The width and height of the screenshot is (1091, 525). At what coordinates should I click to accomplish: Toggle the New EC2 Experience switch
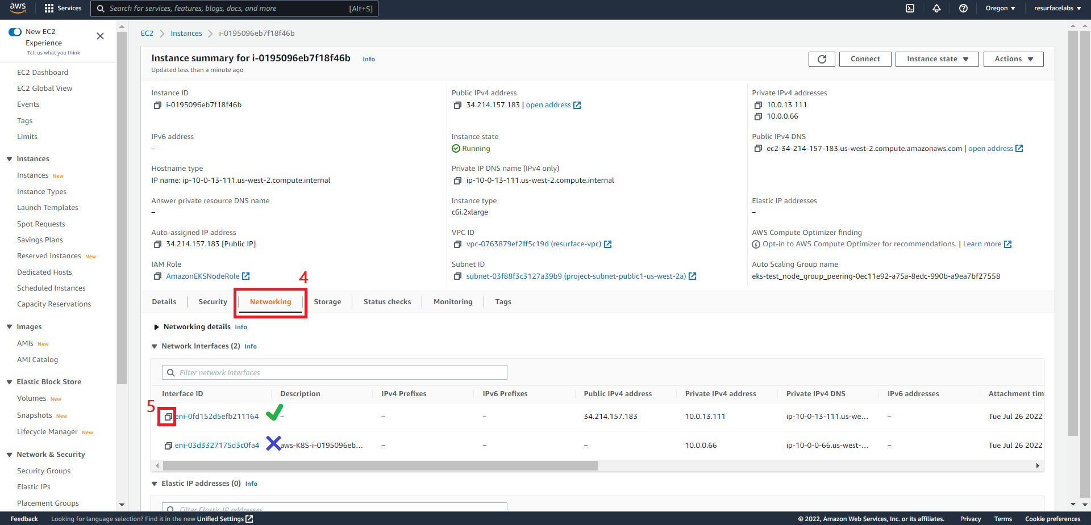click(15, 32)
